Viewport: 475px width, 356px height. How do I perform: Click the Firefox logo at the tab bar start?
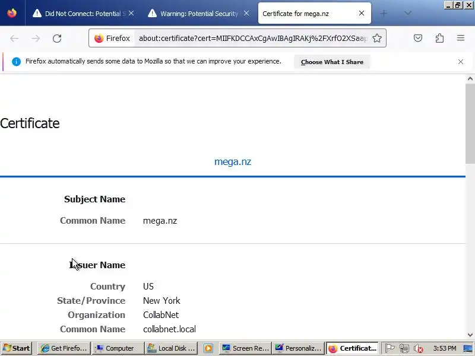click(x=12, y=13)
